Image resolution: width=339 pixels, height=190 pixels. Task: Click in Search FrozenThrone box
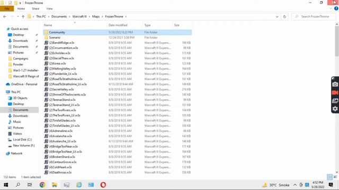pyautogui.click(x=314, y=16)
